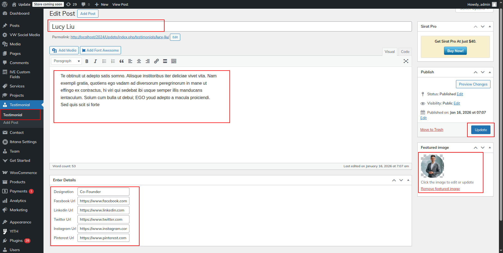
Task: Switch to the Code editor tab
Action: click(405, 52)
